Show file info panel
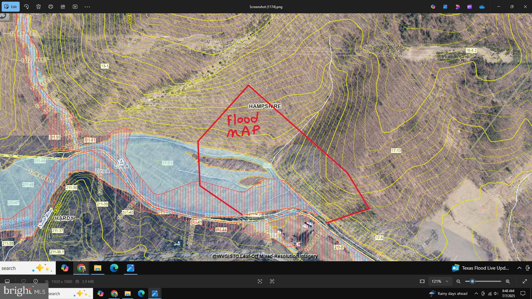 [x=36, y=281]
